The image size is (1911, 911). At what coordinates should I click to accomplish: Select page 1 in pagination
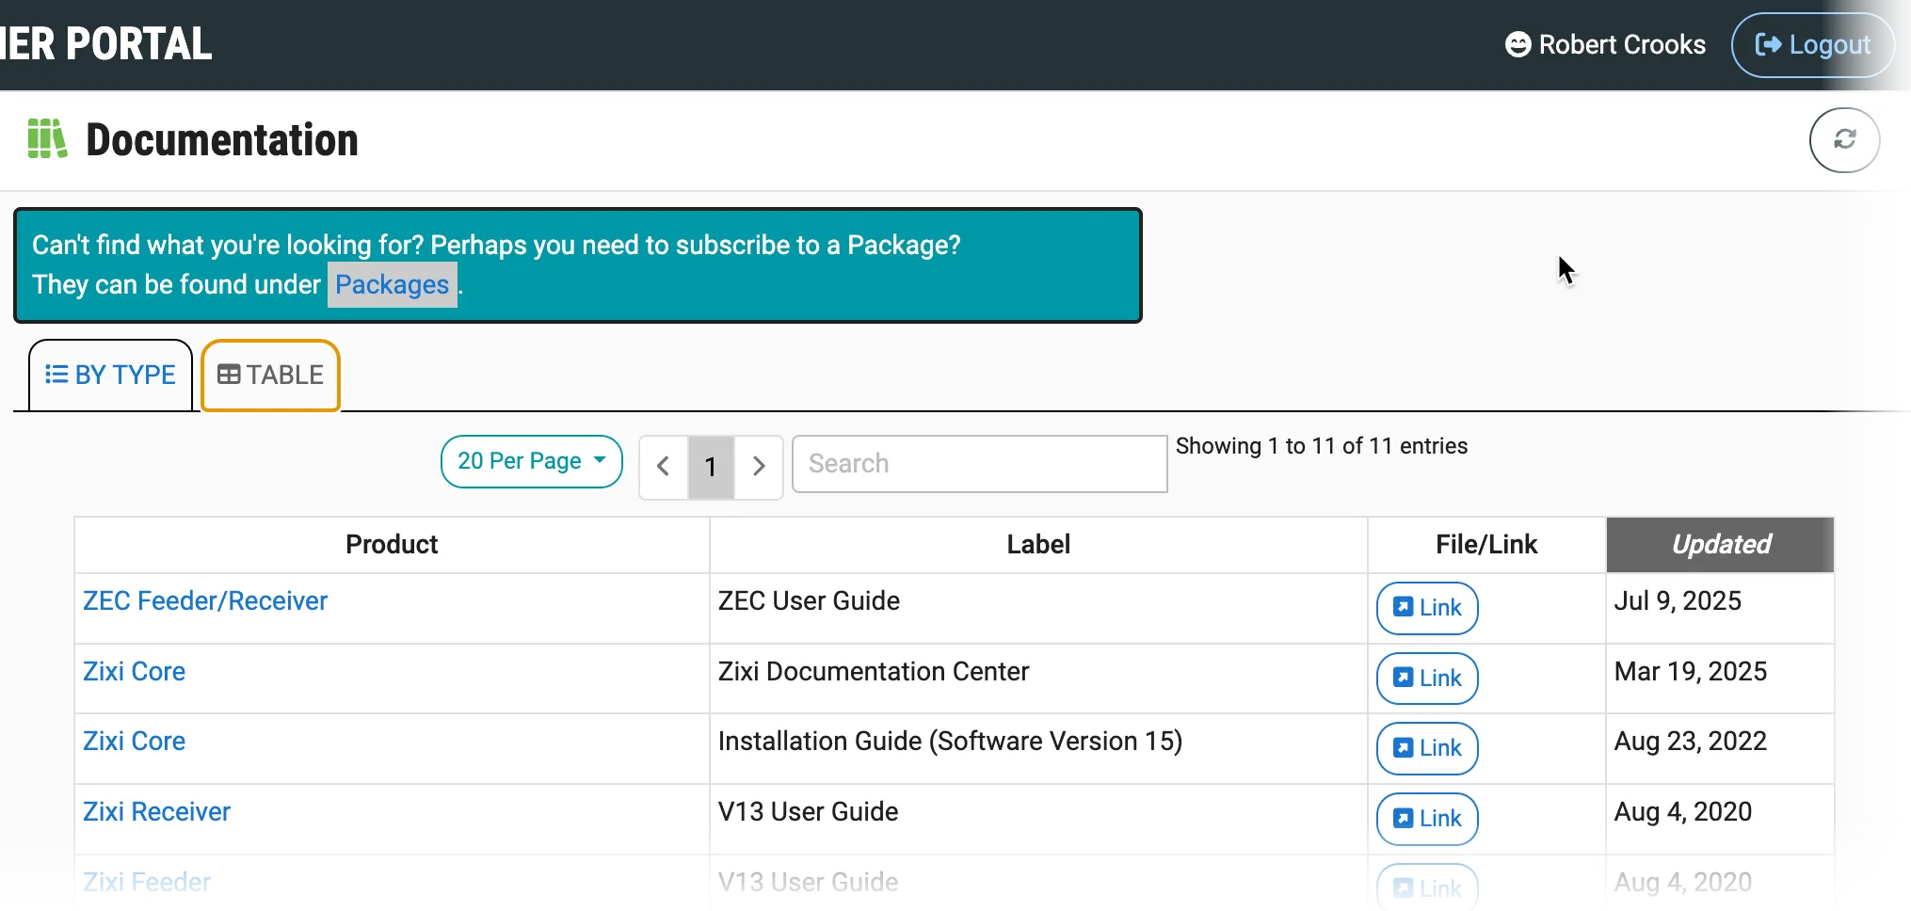click(x=711, y=466)
